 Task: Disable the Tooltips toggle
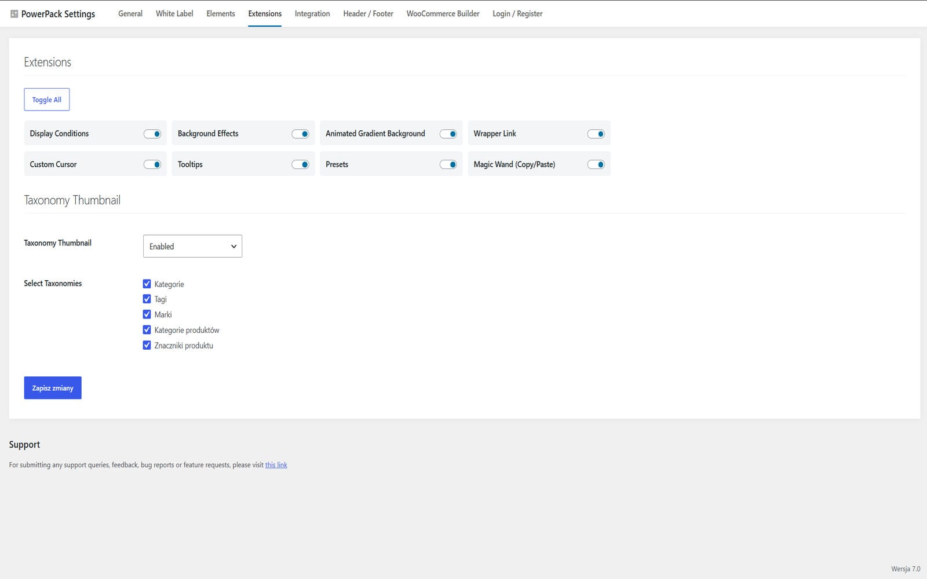(300, 164)
